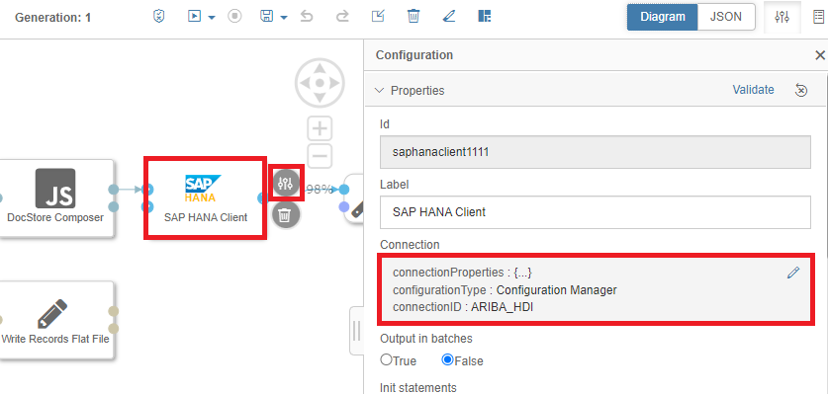The height and width of the screenshot is (394, 828).
Task: Click the panel splitter handle
Action: [356, 330]
